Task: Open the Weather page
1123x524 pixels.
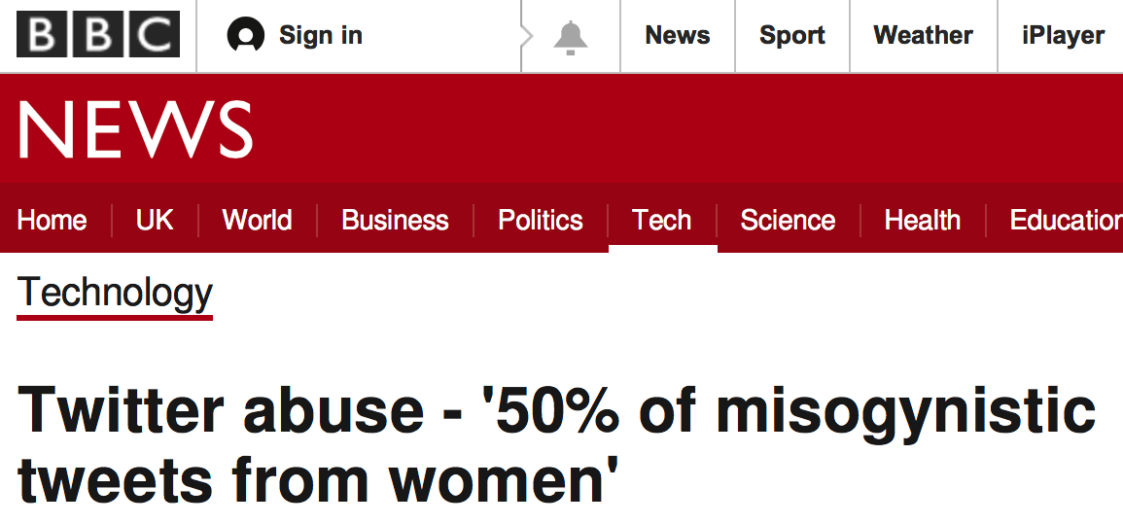Action: click(923, 36)
